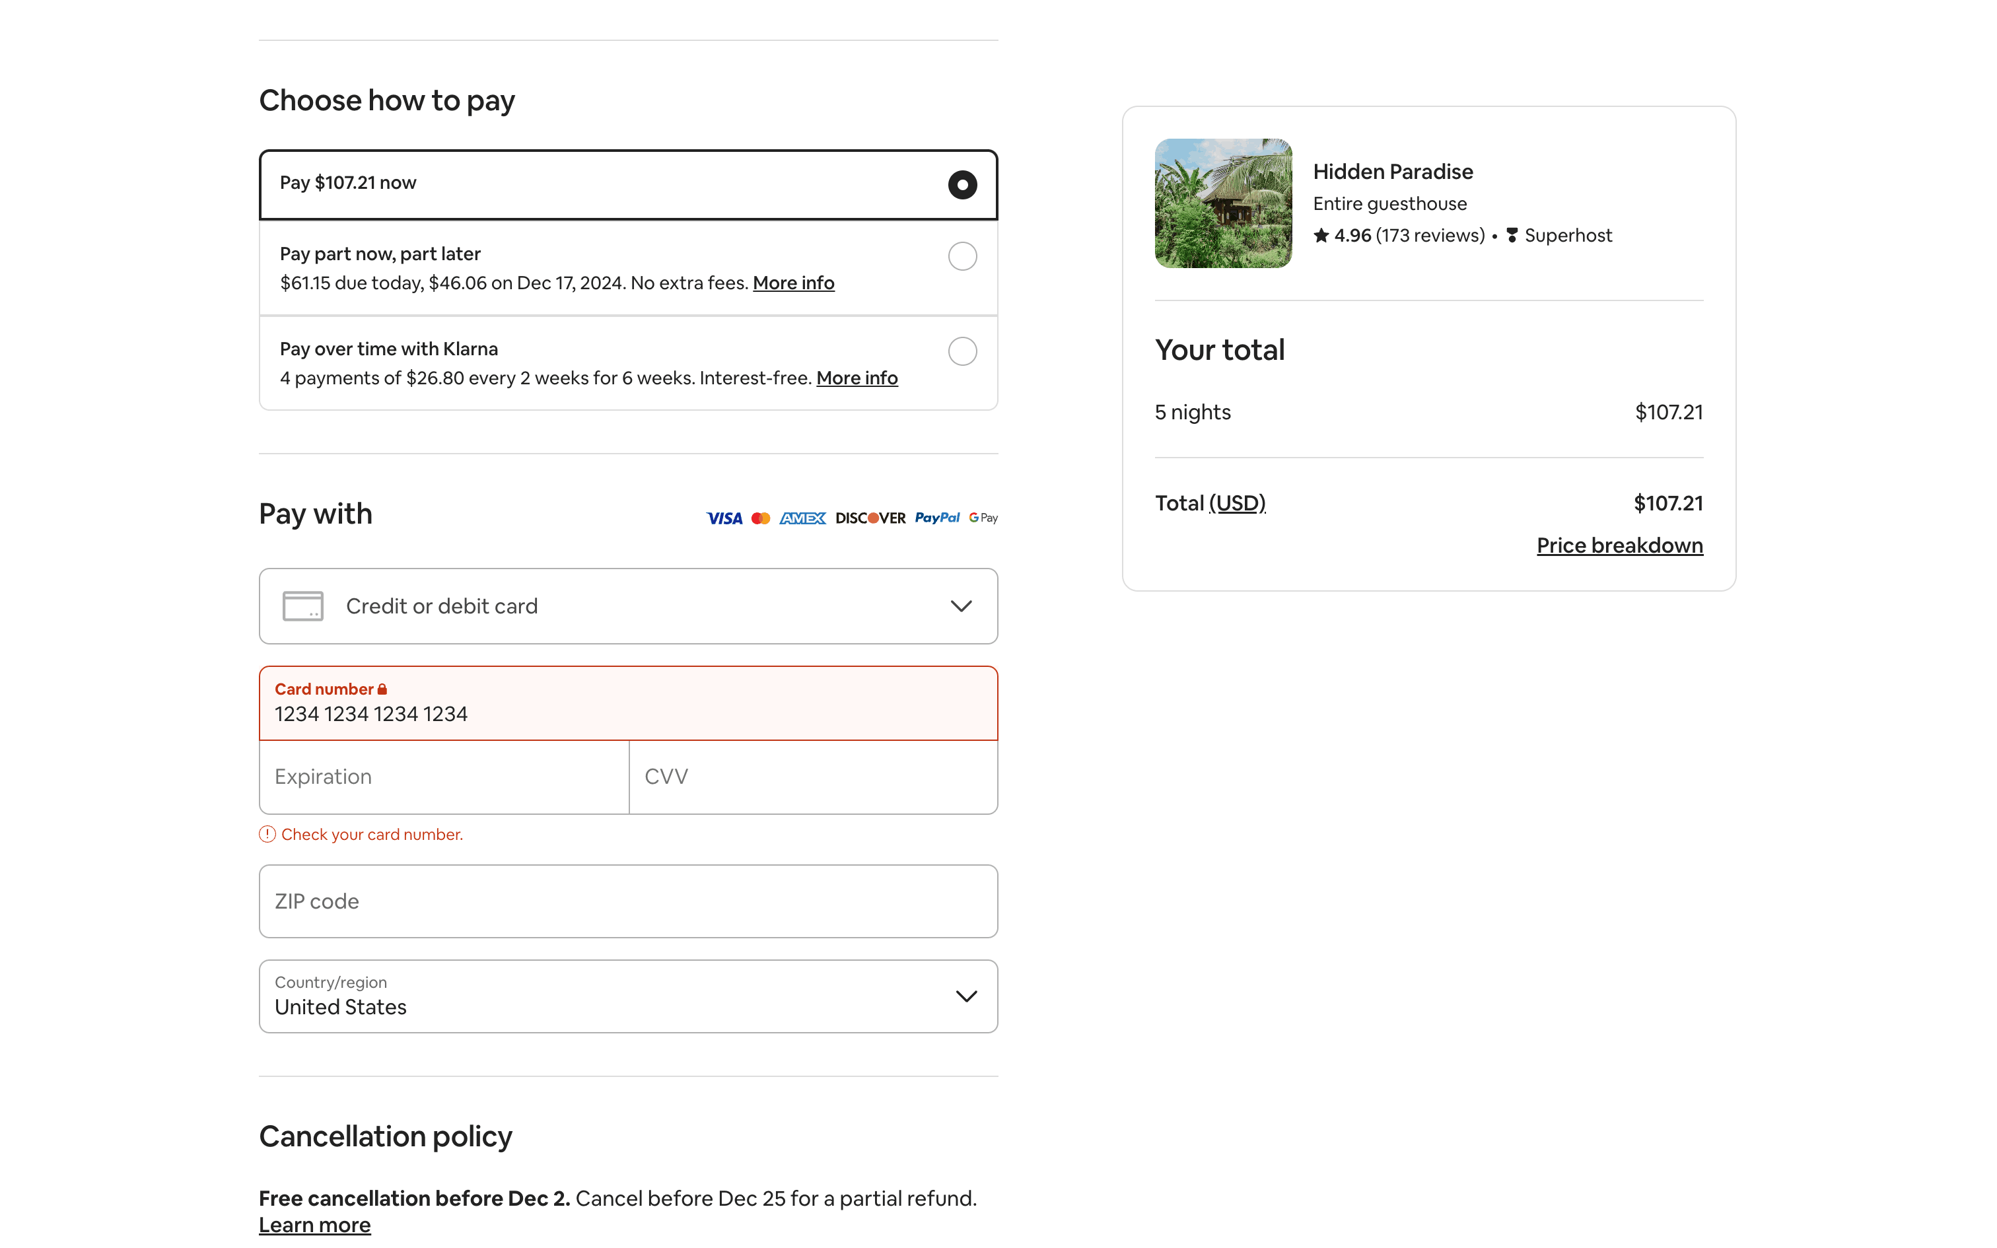Open Price breakdown details
The width and height of the screenshot is (1997, 1248).
1619,545
